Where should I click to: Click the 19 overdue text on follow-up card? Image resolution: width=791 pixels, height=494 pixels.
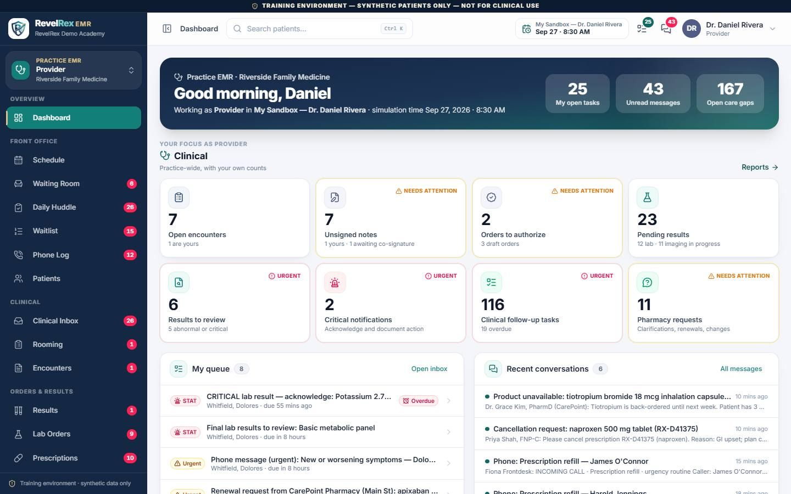(496, 329)
